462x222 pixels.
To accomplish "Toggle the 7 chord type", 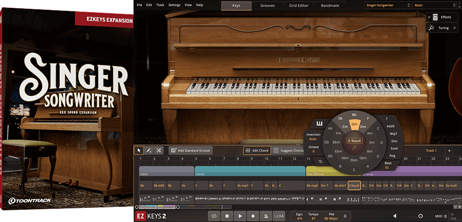I will 386,119.
